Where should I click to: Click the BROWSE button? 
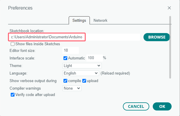click(x=157, y=37)
